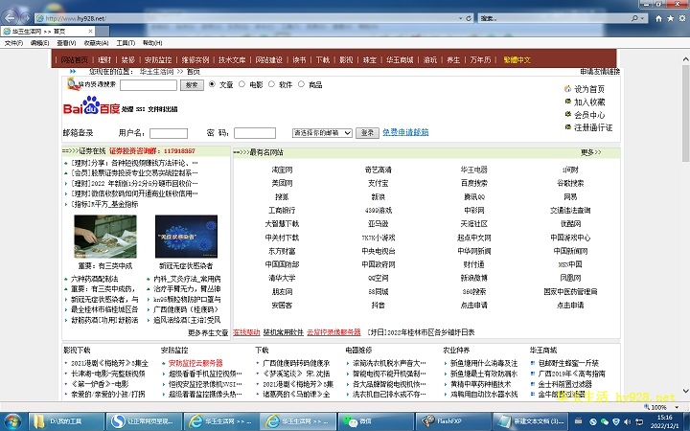
Task: Open the 收藏夹(A) menu
Action: 95,43
